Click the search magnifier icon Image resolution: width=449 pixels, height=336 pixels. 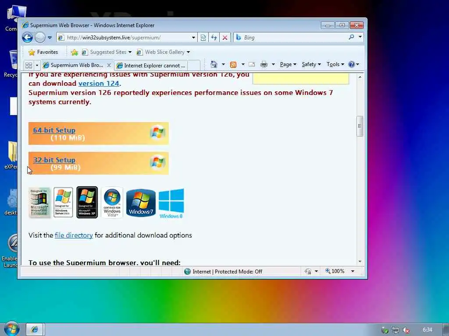(x=351, y=37)
